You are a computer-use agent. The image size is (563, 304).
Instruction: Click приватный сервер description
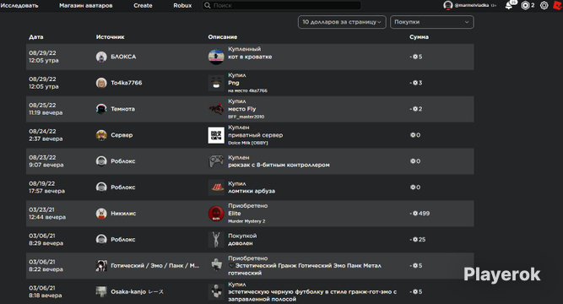pyautogui.click(x=255, y=135)
